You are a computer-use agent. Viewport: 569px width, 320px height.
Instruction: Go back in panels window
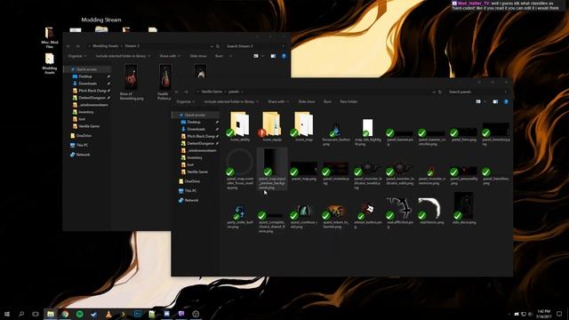click(x=177, y=92)
